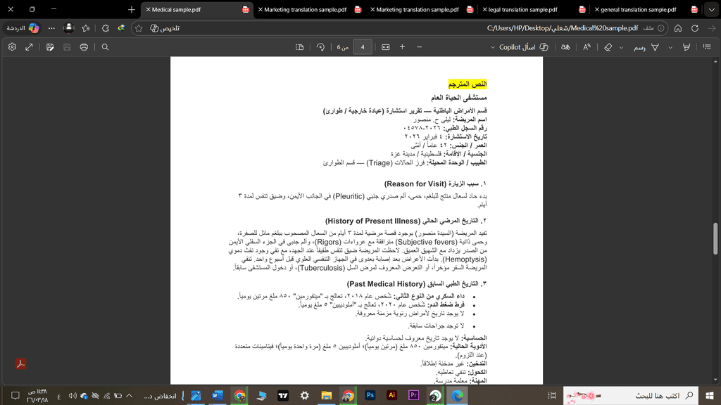The height and width of the screenshot is (405, 721).
Task: Click the read aloud icon
Action: (587, 47)
